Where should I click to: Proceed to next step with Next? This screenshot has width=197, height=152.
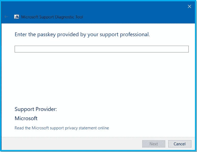(153, 144)
